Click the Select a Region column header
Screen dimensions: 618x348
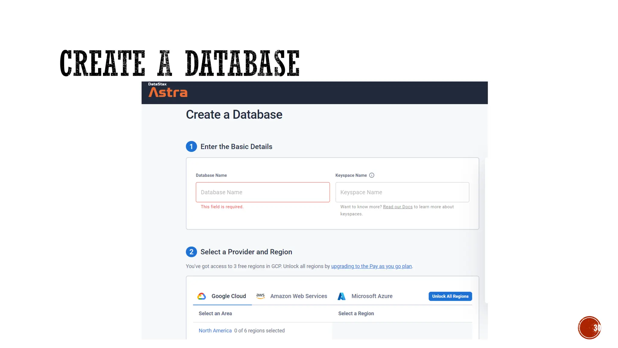[x=356, y=314]
